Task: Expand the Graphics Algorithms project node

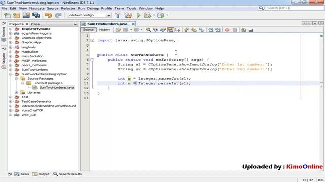Action: tap(11, 38)
